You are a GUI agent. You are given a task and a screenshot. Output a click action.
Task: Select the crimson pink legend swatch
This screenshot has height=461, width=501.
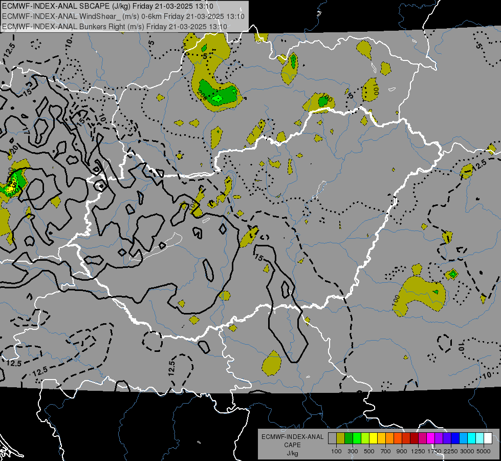pyautogui.click(x=423, y=438)
